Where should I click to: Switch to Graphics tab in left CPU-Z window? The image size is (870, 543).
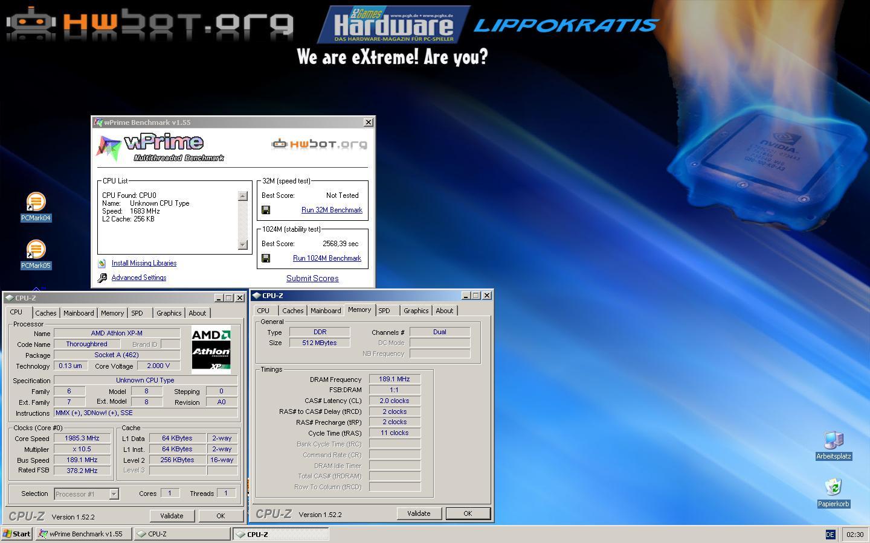point(169,313)
